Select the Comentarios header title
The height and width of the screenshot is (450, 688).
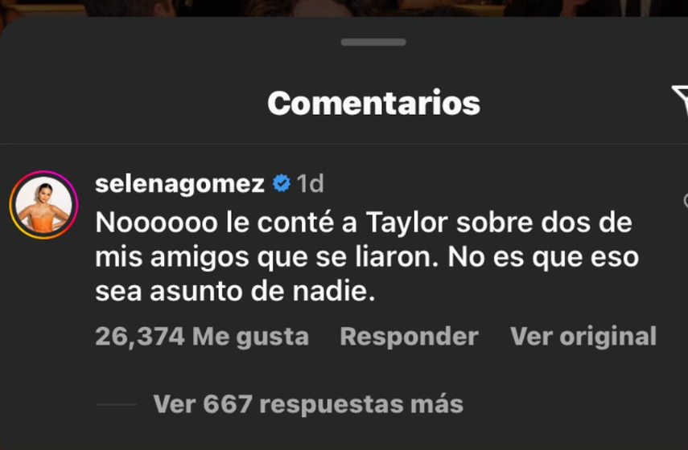(374, 104)
